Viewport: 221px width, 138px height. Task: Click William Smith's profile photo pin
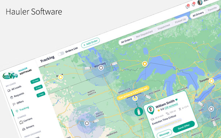pyautogui.click(x=150, y=110)
